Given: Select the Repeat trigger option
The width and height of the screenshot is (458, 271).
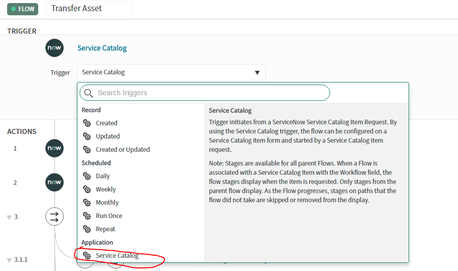Looking at the screenshot, I should coord(105,229).
